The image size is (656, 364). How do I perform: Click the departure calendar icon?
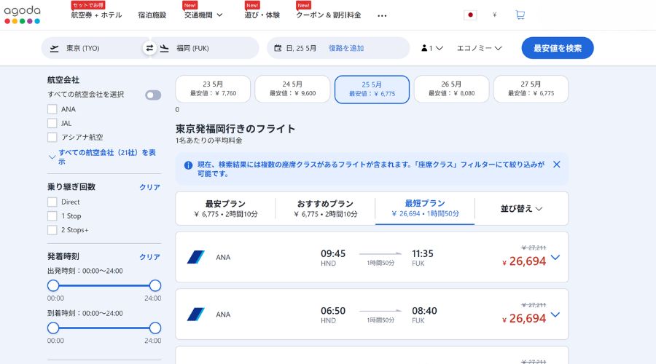(278, 48)
